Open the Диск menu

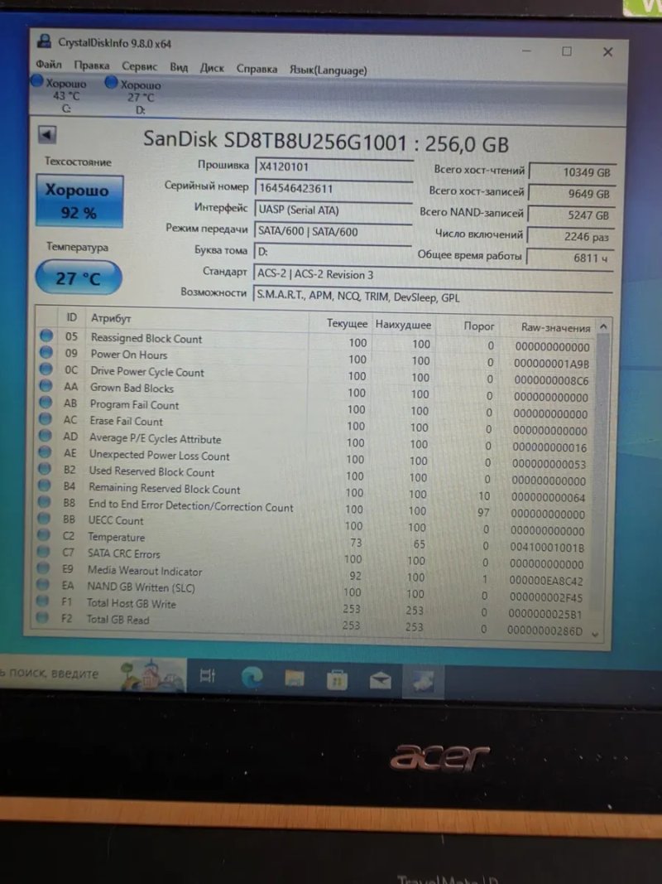click(x=212, y=68)
